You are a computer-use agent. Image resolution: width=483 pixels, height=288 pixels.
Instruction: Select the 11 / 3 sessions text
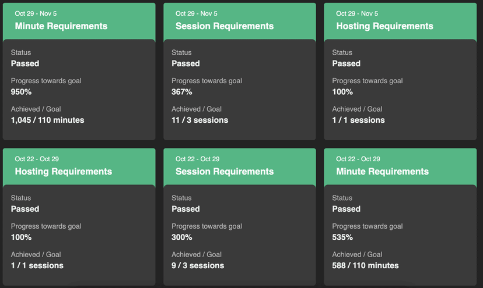[199, 120]
